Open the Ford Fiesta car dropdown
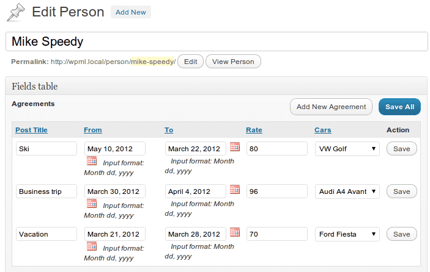This screenshot has height=272, width=430. [x=347, y=234]
